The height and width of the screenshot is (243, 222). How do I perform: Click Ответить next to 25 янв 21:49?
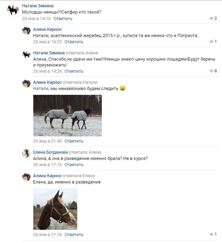(x=74, y=141)
